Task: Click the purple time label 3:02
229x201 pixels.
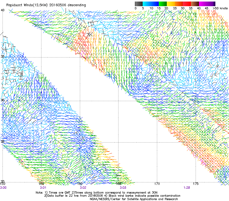Action: [83, 188]
